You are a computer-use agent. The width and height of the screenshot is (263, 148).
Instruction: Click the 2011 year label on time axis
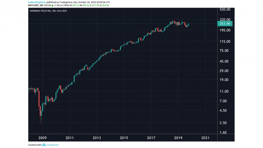click(69, 138)
